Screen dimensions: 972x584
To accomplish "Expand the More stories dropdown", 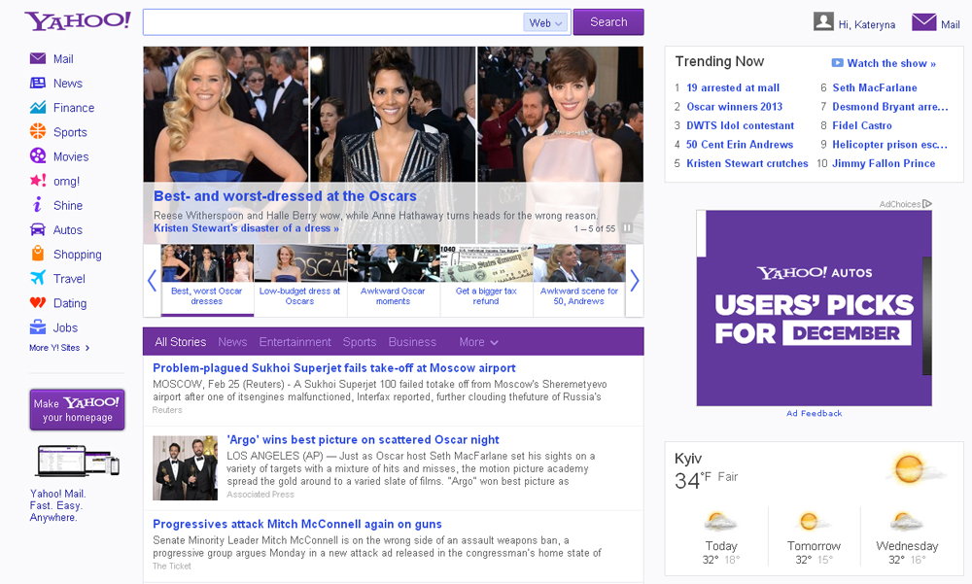I will pyautogui.click(x=477, y=341).
